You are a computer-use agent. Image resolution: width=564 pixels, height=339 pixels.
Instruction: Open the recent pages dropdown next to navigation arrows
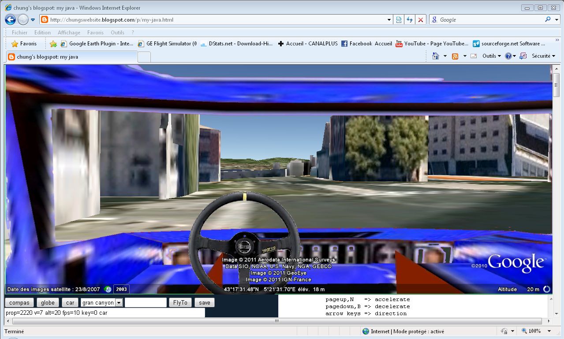point(33,20)
